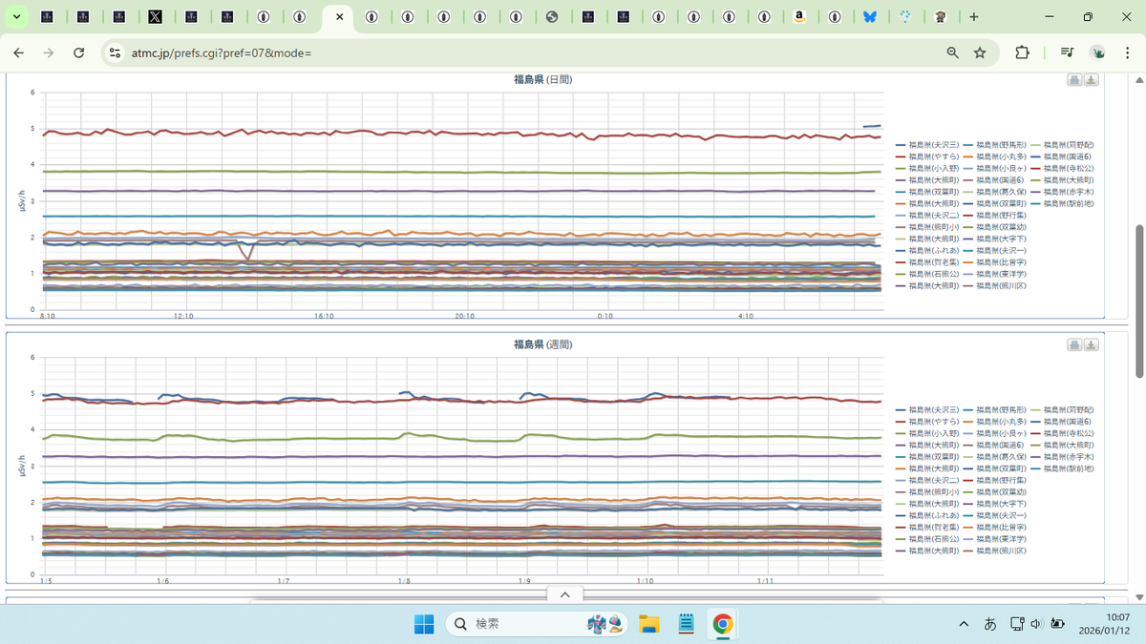Close the active browser tab
The width and height of the screenshot is (1146, 644).
point(338,17)
